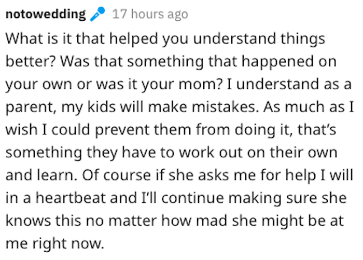The height and width of the screenshot is (260, 363).
Task: Click the last line 'me right now.'
Action: [x=54, y=244]
